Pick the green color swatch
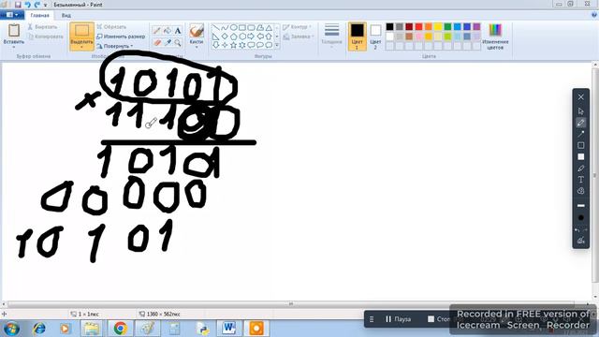 447,26
